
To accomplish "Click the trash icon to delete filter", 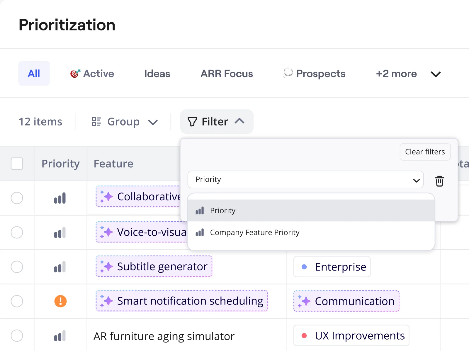I will click(x=439, y=181).
